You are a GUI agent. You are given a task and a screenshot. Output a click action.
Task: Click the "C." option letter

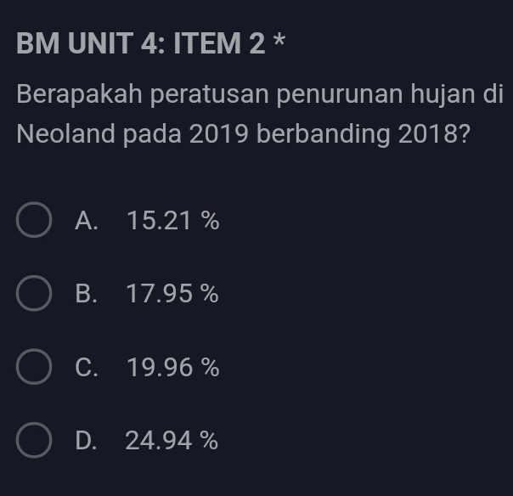pos(86,369)
